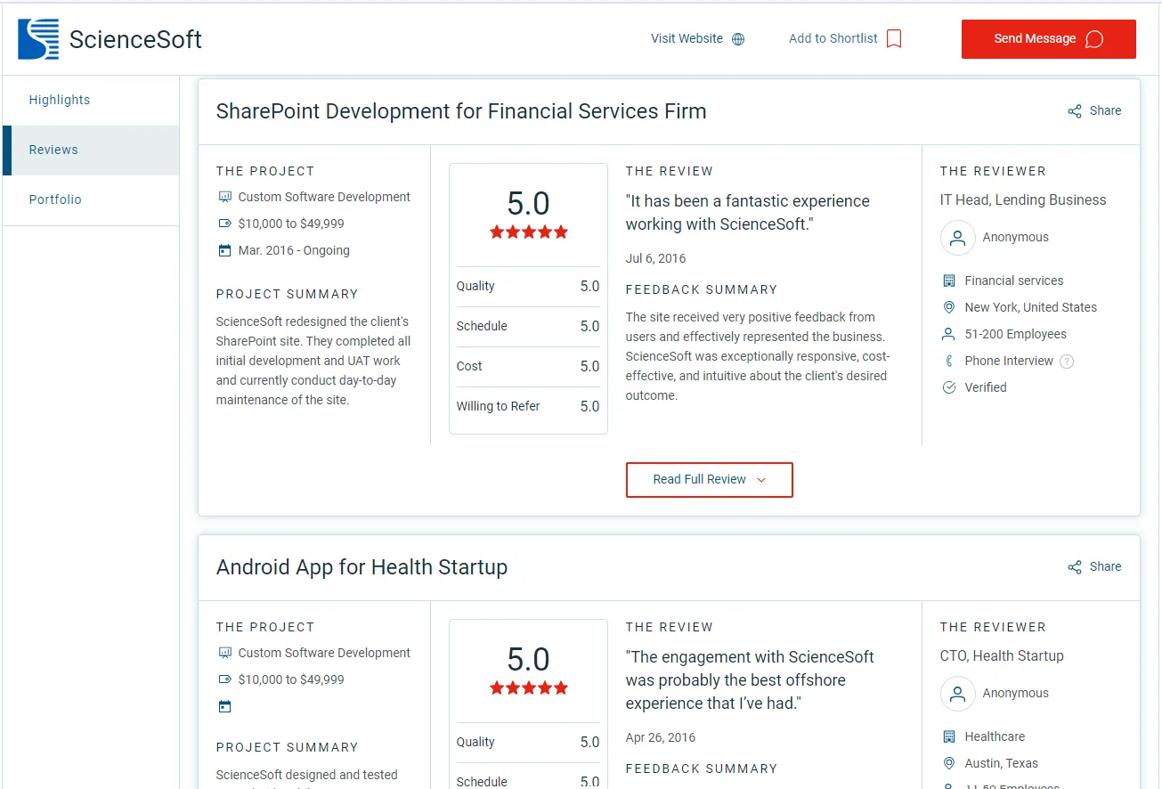1162x789 pixels.
Task: Click the phone icon beside Phone Interview
Action: (948, 361)
